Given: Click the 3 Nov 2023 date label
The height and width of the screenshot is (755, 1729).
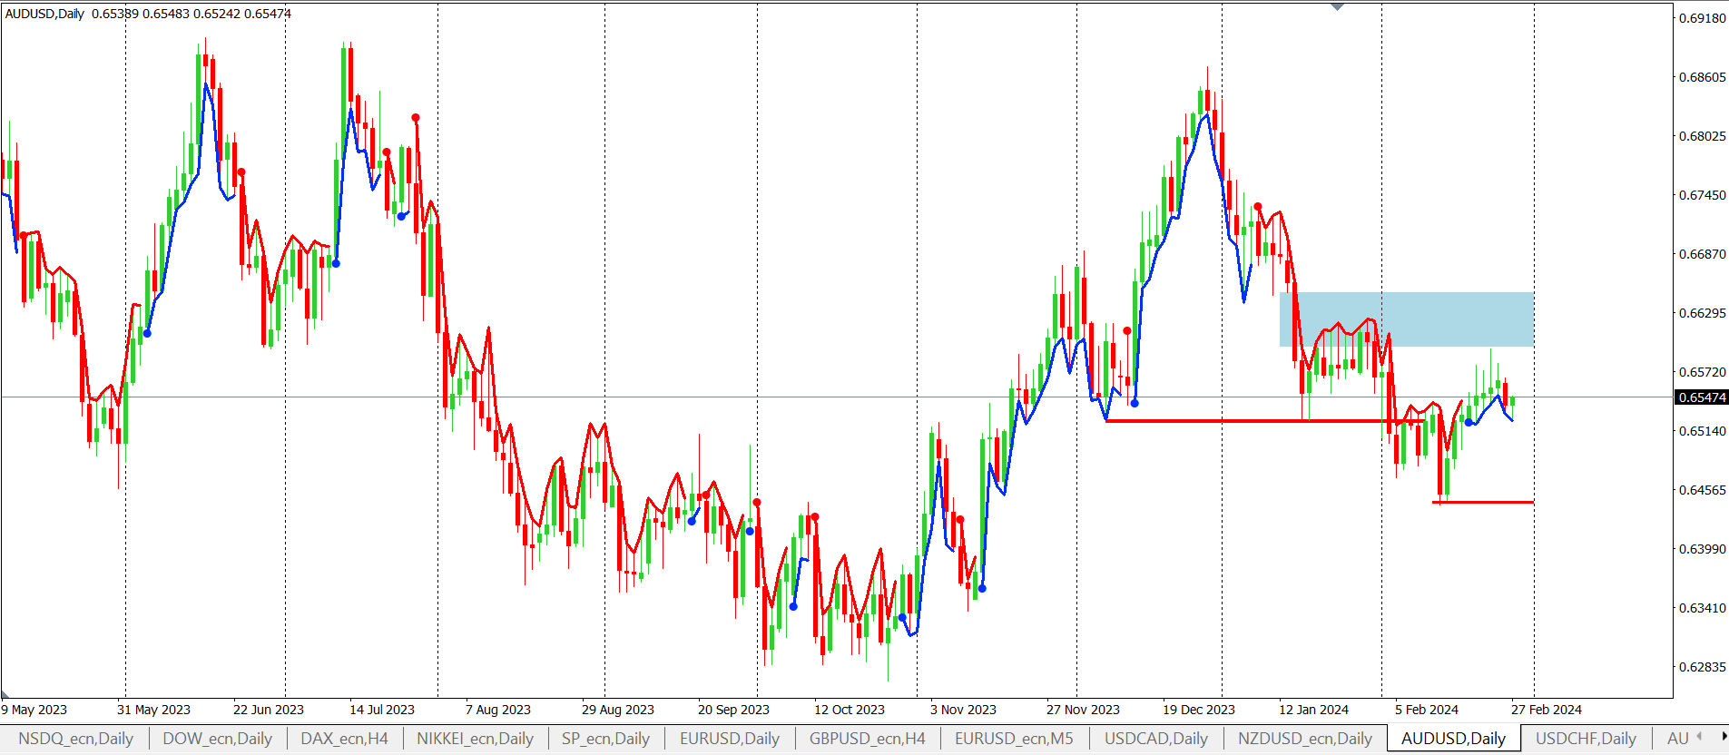Looking at the screenshot, I should click(963, 710).
